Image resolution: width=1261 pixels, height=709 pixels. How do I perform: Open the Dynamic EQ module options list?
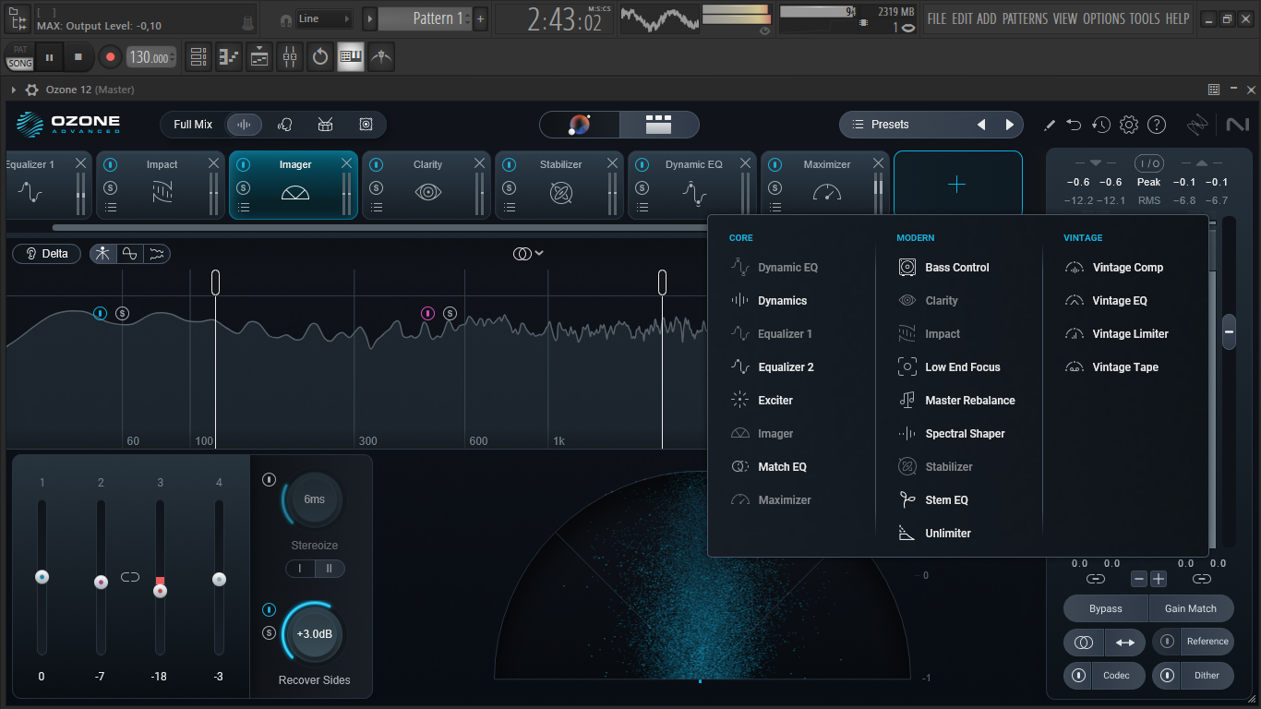643,208
